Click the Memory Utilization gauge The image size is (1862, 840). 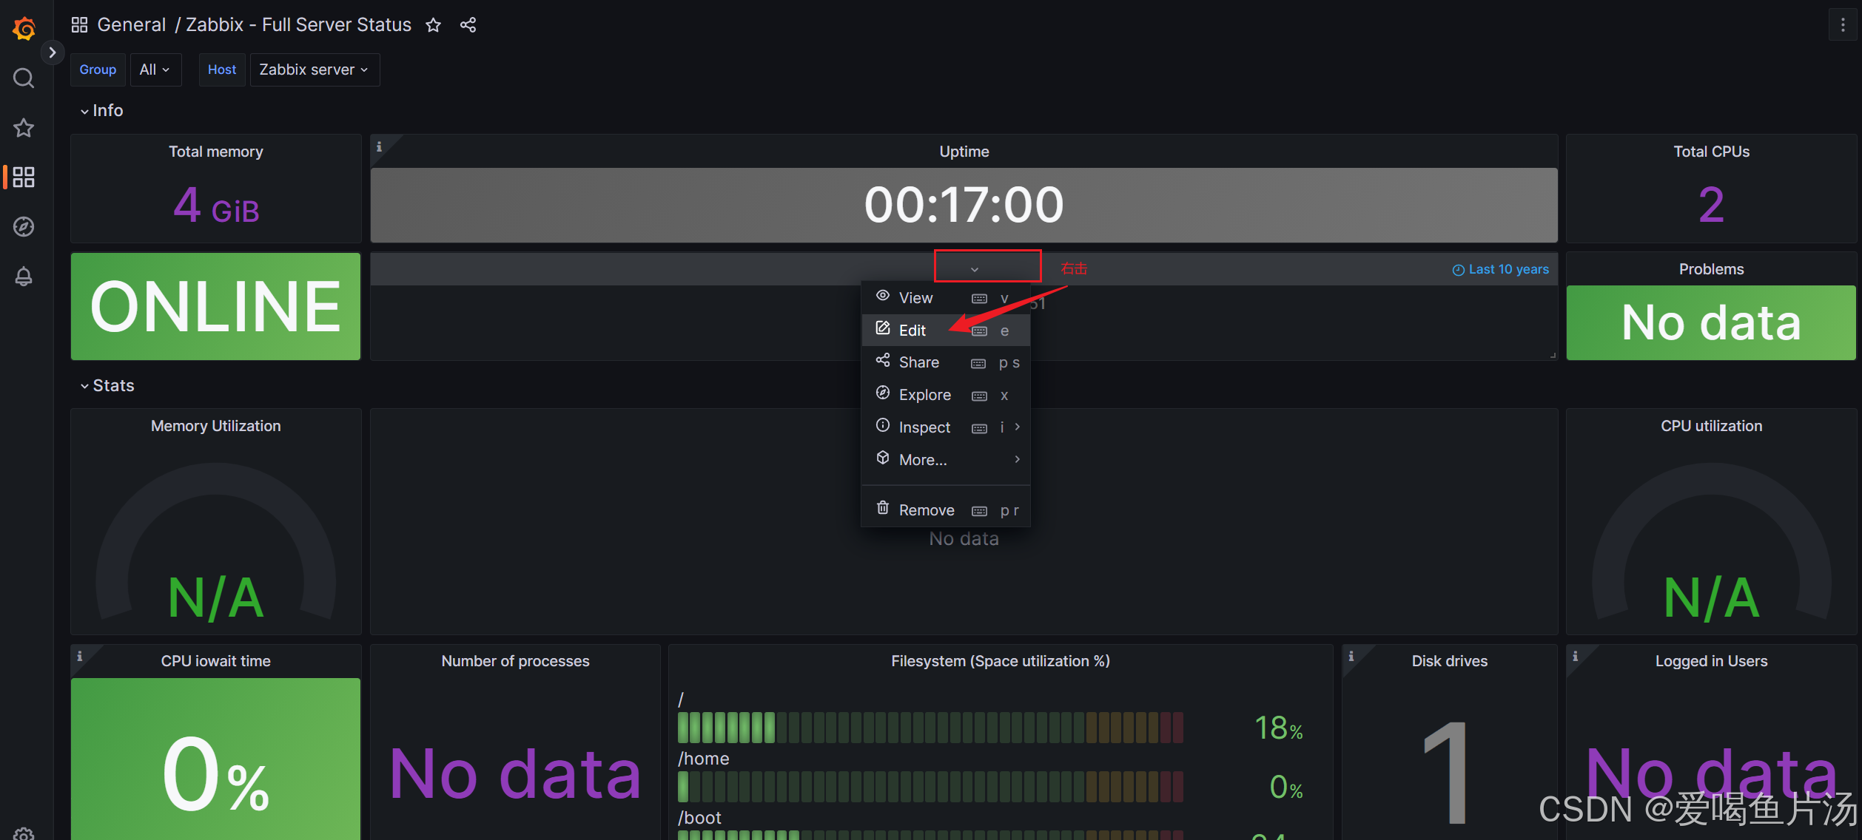coord(216,542)
